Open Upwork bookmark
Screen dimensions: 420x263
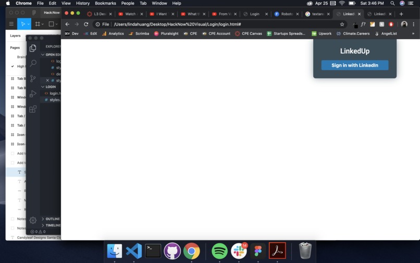pos(322,33)
